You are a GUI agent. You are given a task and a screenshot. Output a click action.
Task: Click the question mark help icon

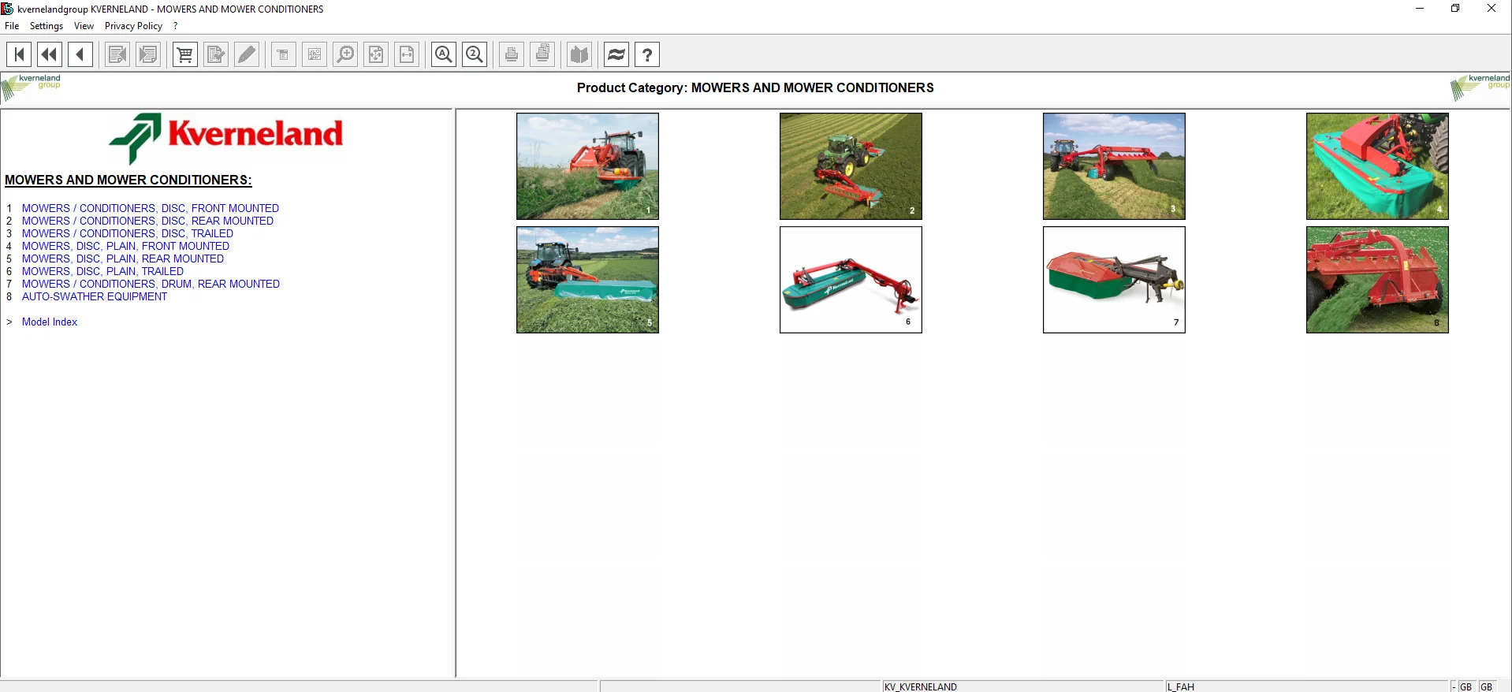point(647,54)
